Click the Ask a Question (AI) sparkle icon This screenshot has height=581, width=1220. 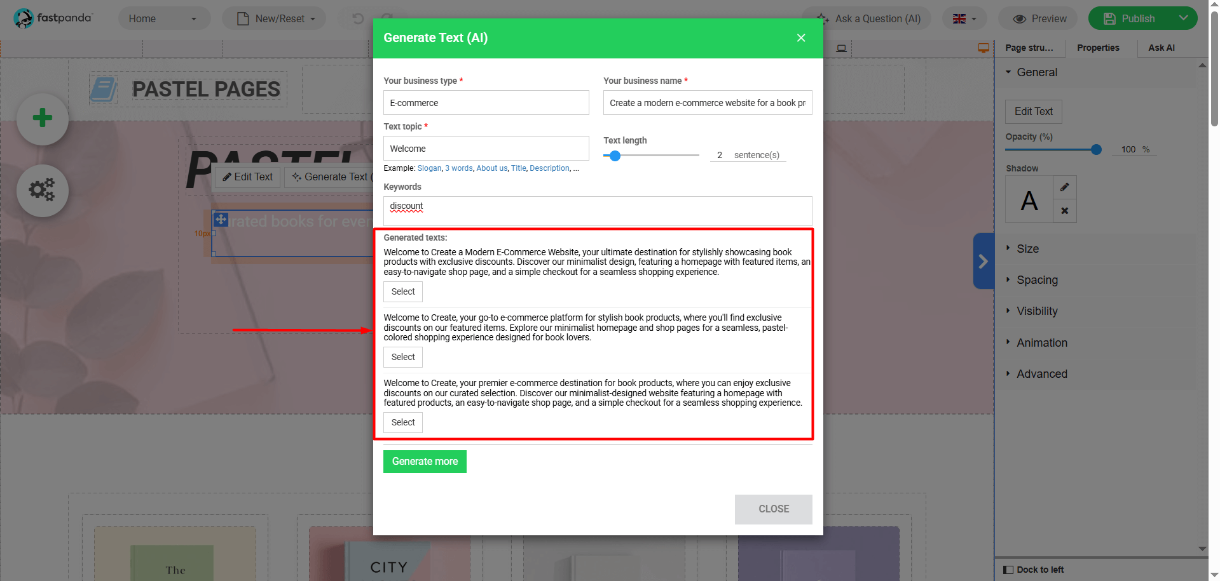(x=822, y=18)
